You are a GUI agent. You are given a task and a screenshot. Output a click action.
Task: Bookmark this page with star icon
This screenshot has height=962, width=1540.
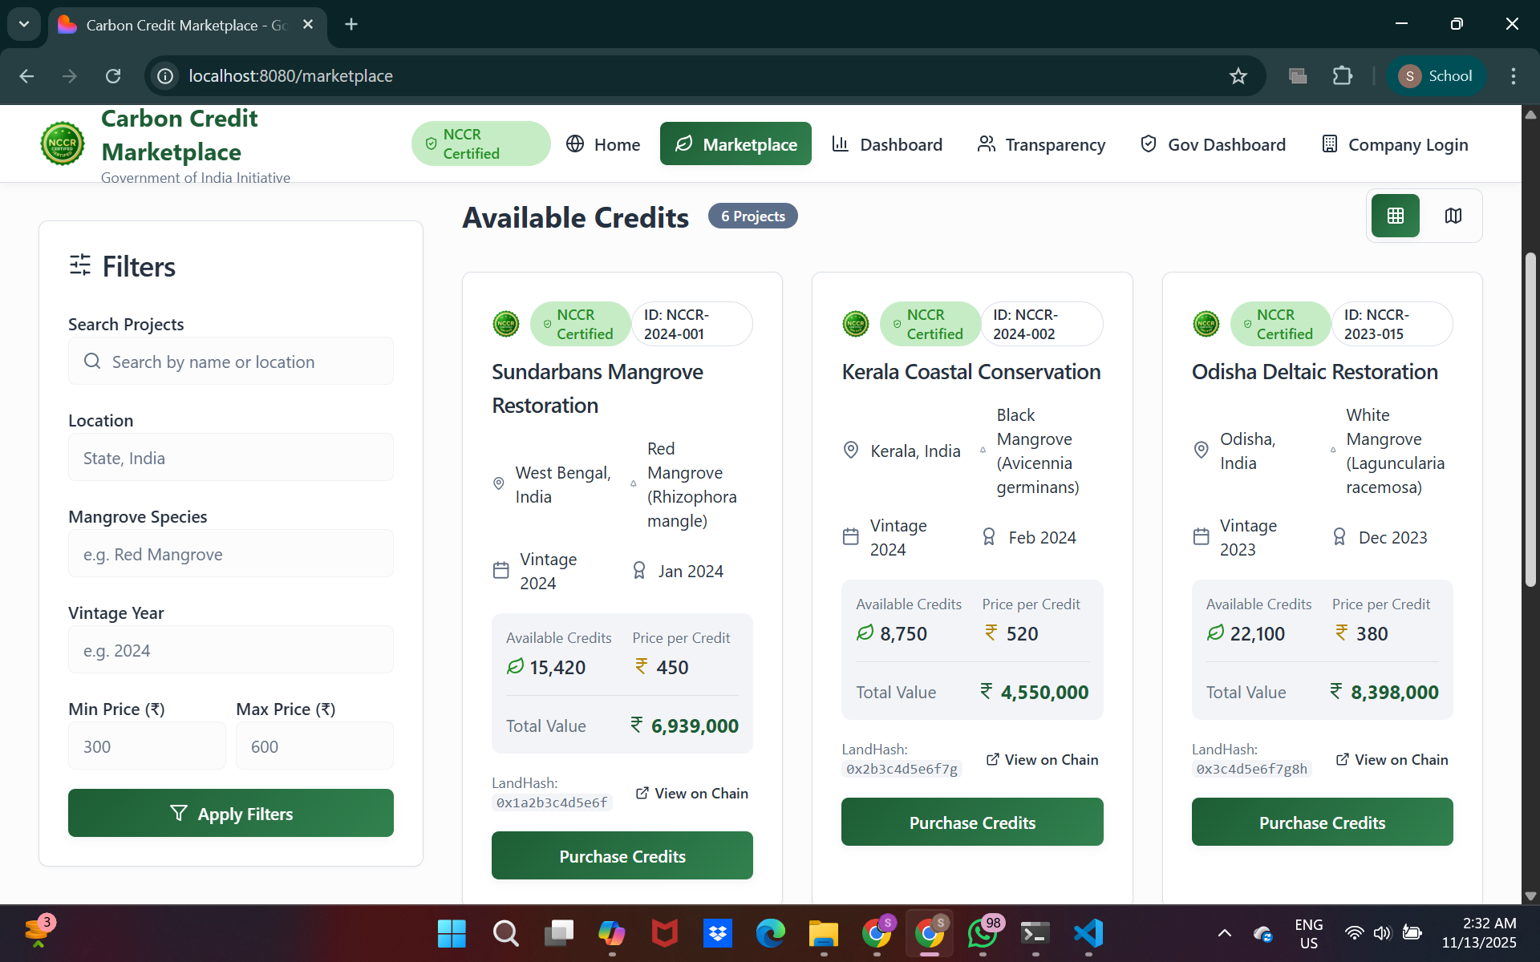pyautogui.click(x=1238, y=76)
